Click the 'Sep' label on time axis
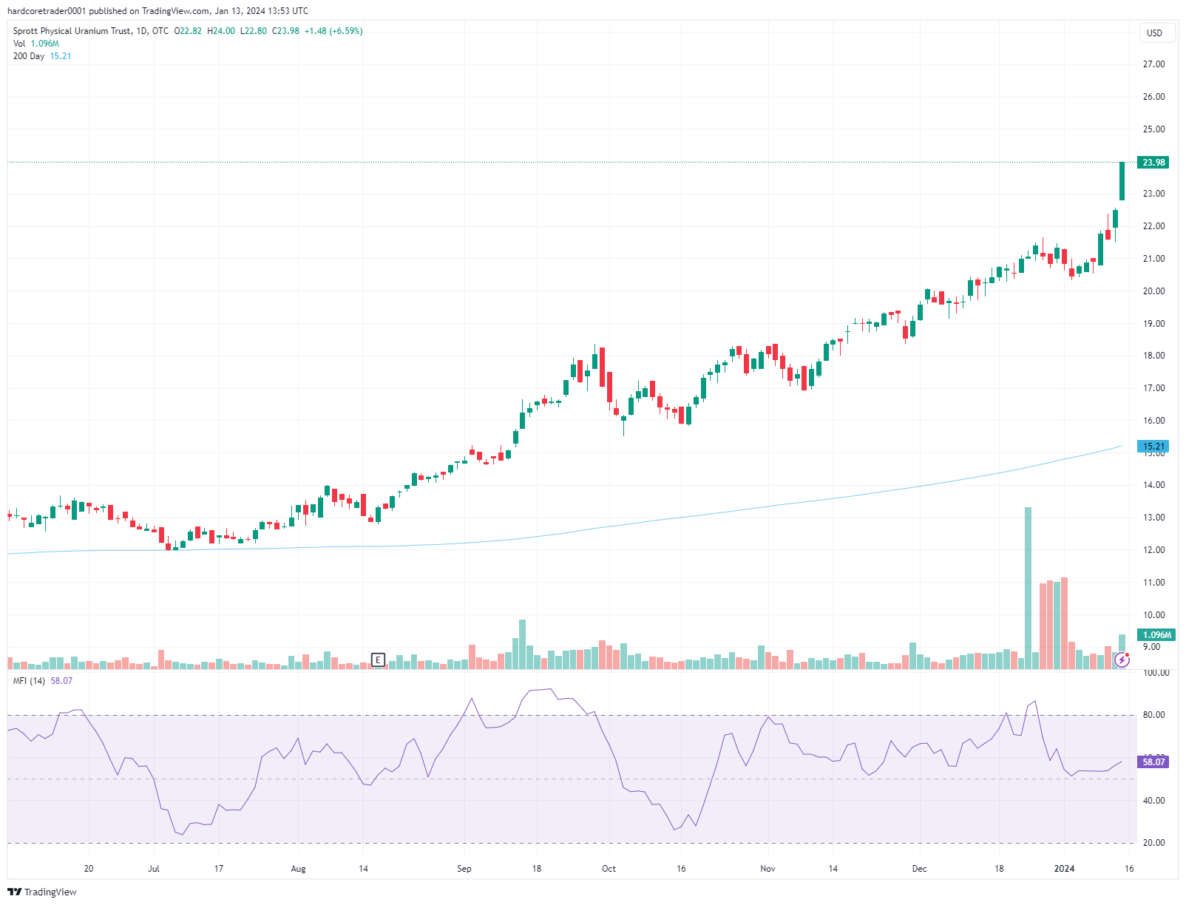The width and height of the screenshot is (1186, 905). pyautogui.click(x=464, y=869)
